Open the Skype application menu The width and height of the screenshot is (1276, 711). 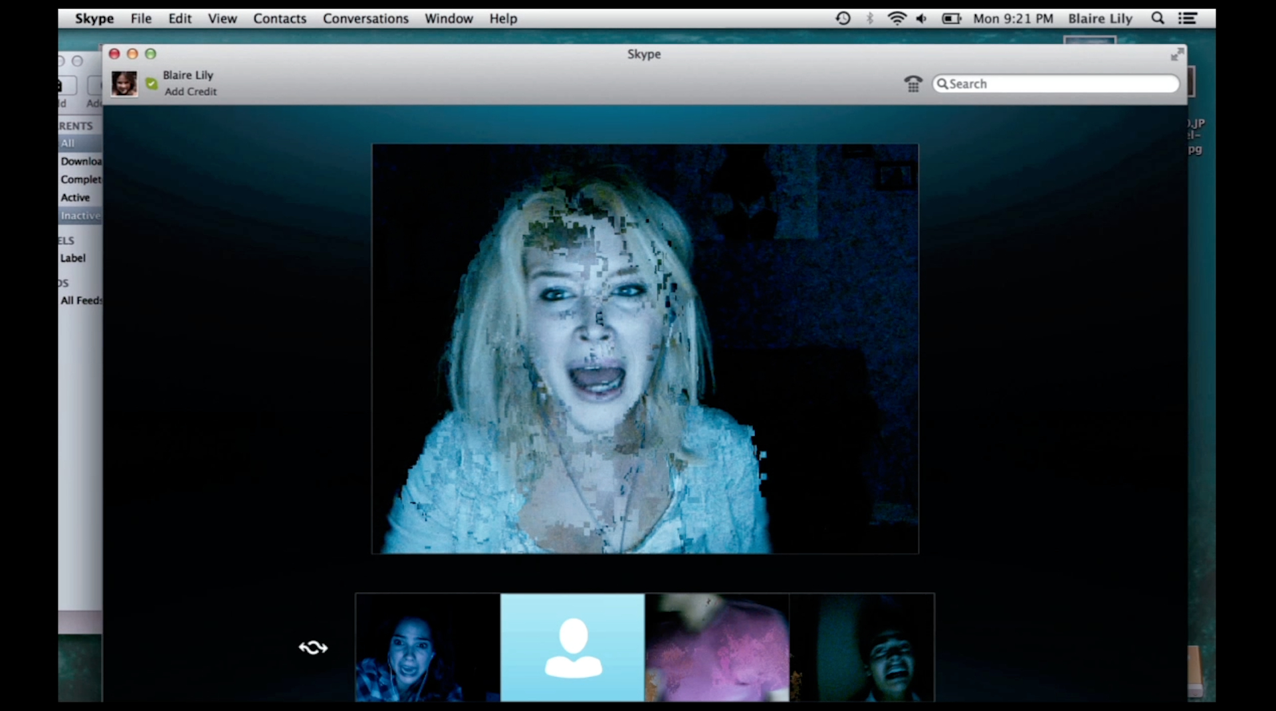94,19
